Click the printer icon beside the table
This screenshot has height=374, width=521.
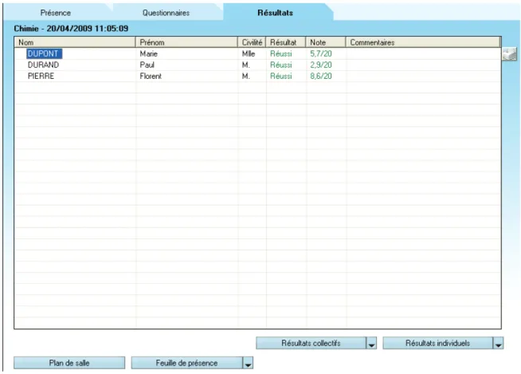(509, 54)
